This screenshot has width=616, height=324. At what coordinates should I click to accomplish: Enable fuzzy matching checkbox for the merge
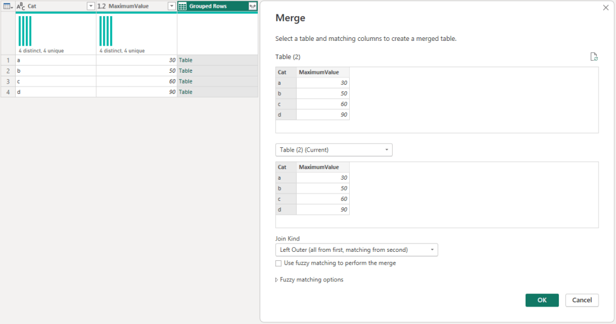pos(278,263)
